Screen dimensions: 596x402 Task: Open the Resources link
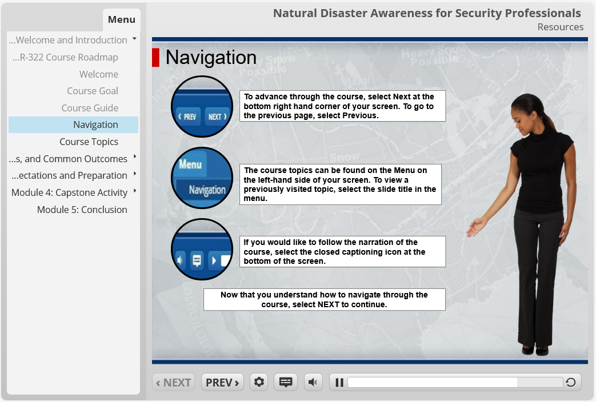point(560,27)
